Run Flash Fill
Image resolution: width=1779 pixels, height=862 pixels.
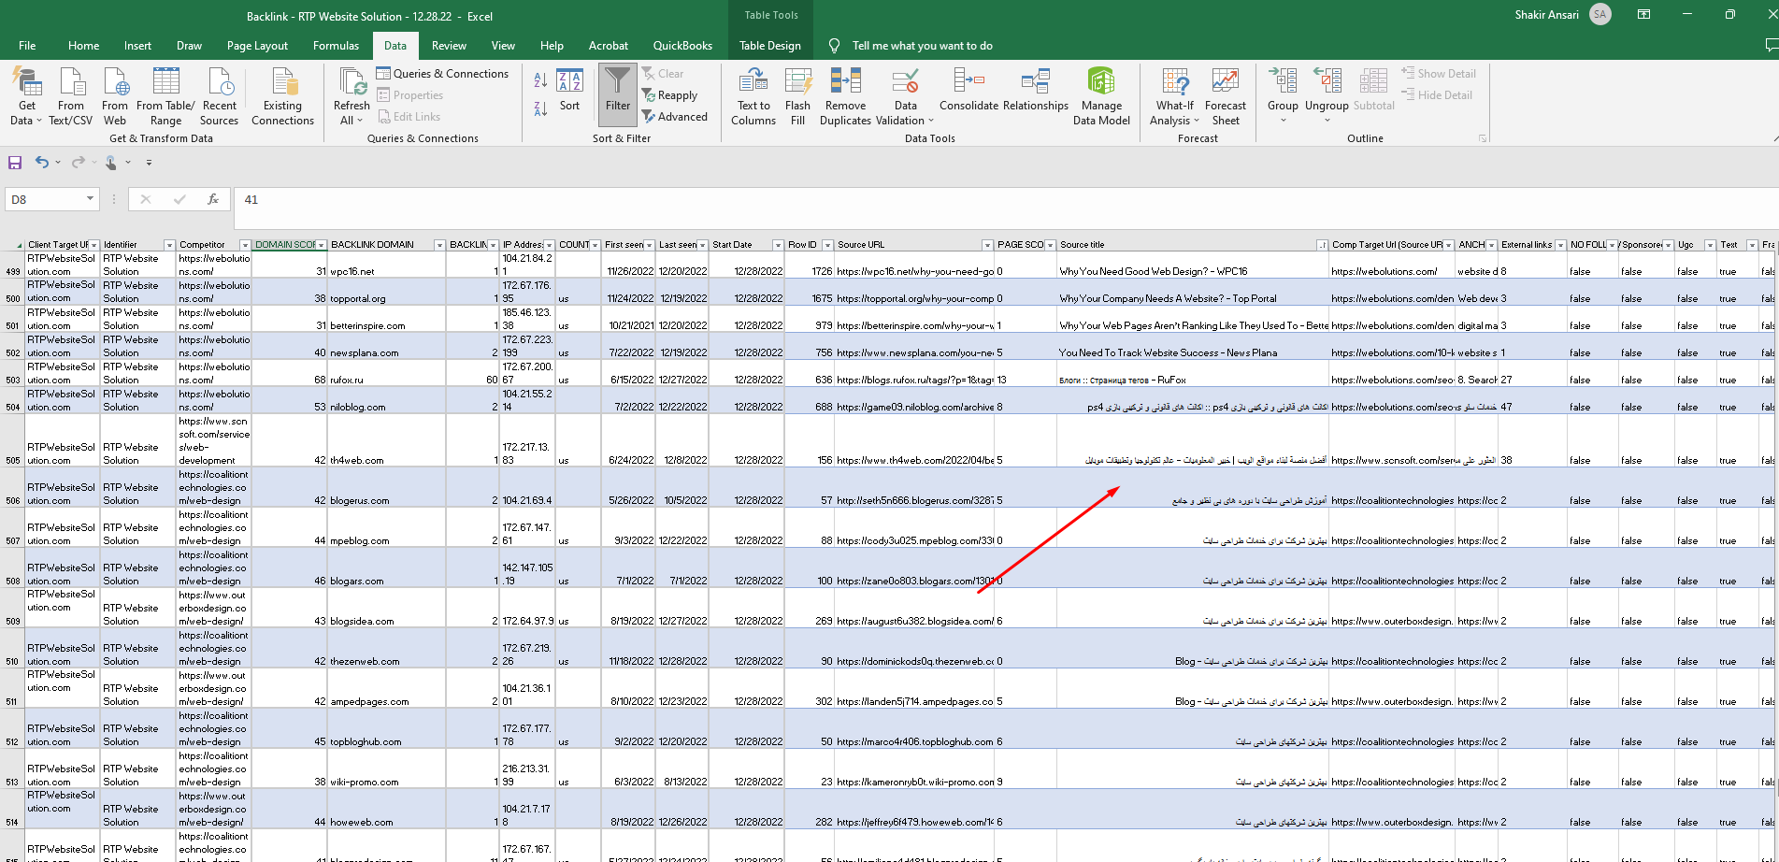[797, 96]
